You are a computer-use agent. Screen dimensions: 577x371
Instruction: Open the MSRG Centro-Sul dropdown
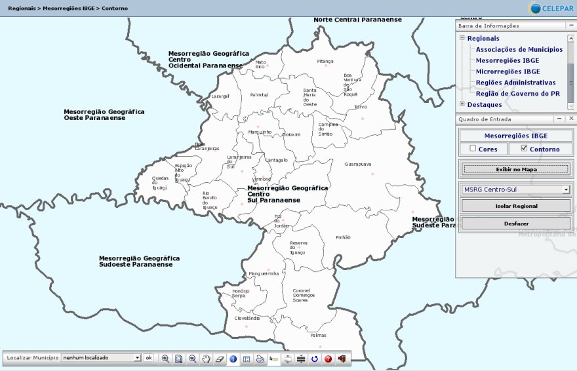point(565,189)
